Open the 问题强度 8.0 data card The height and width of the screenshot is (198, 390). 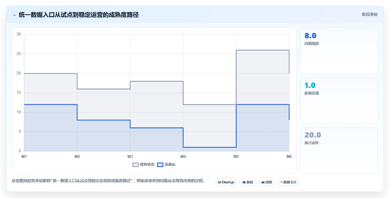click(x=339, y=51)
